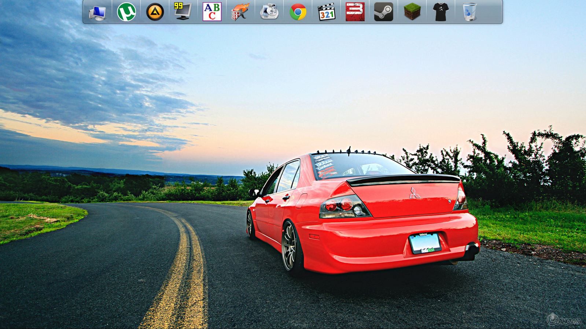Open Steam from the dock
Image resolution: width=586 pixels, height=329 pixels.
click(383, 12)
